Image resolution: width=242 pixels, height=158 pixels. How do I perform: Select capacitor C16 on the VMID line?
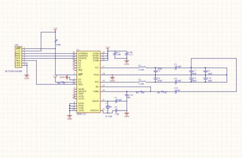[127, 95]
